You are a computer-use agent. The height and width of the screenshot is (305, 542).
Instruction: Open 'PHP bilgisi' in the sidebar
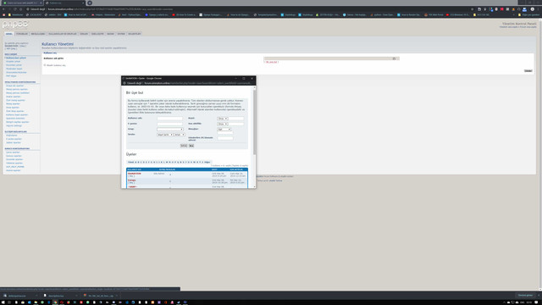coord(11,76)
